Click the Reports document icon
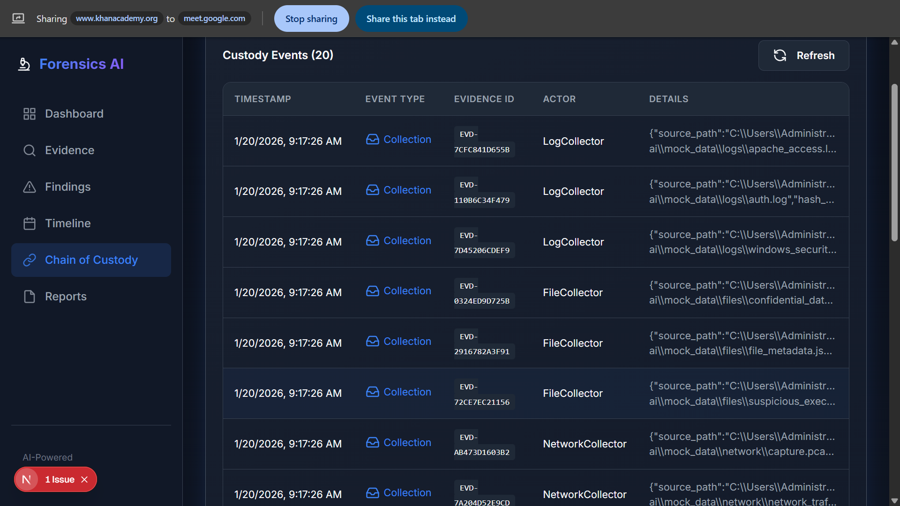Viewport: 900px width, 506px height. coord(30,297)
